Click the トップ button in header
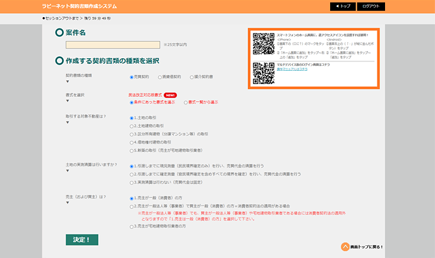435x258 pixels. point(343,6)
